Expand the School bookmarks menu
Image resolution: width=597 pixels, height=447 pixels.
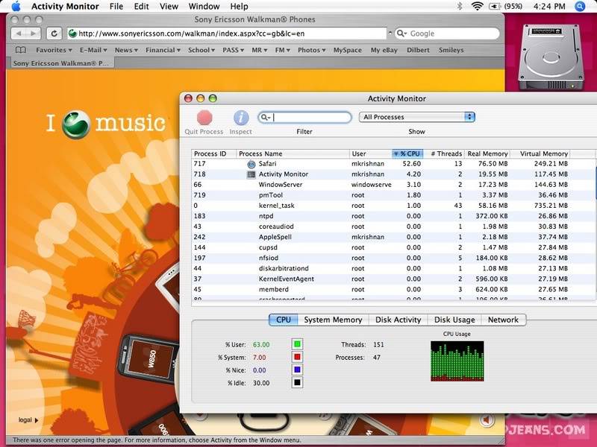click(201, 50)
